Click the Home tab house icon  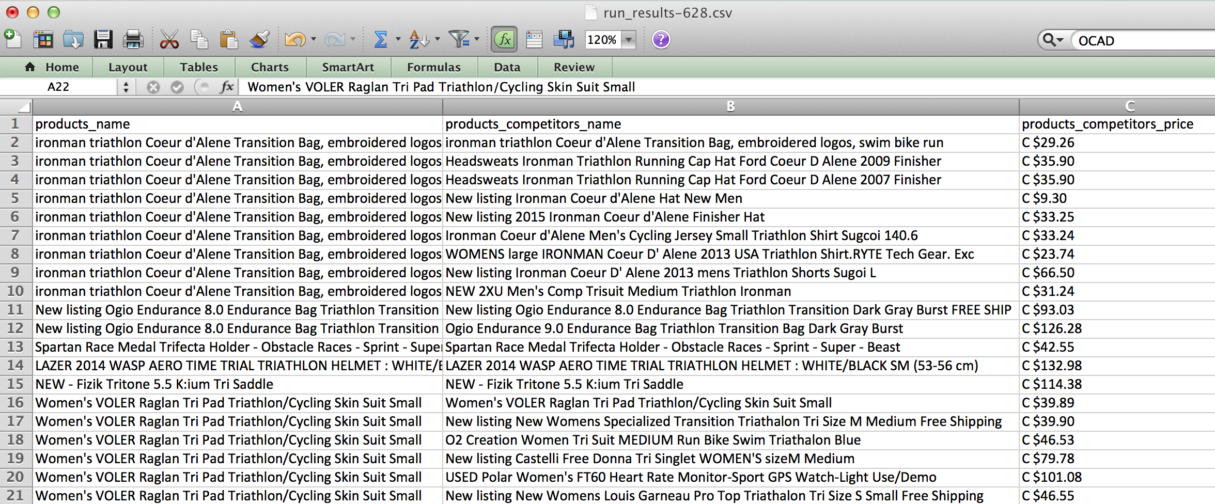[30, 67]
